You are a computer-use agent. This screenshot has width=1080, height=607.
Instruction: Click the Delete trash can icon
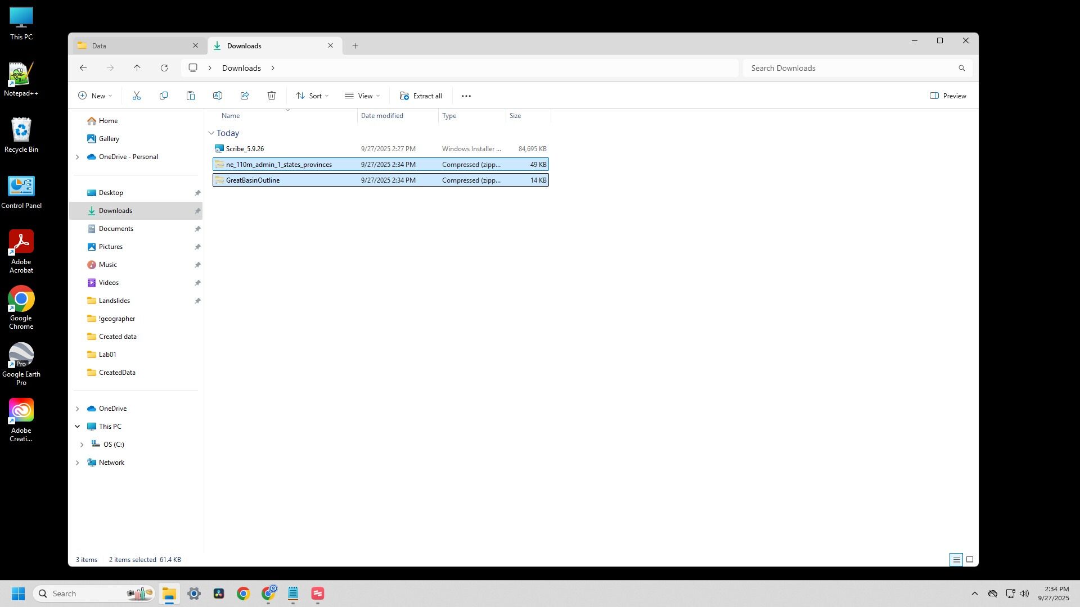point(272,96)
